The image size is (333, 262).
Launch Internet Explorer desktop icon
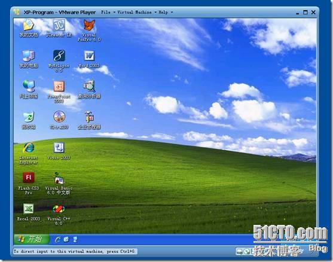29,153
